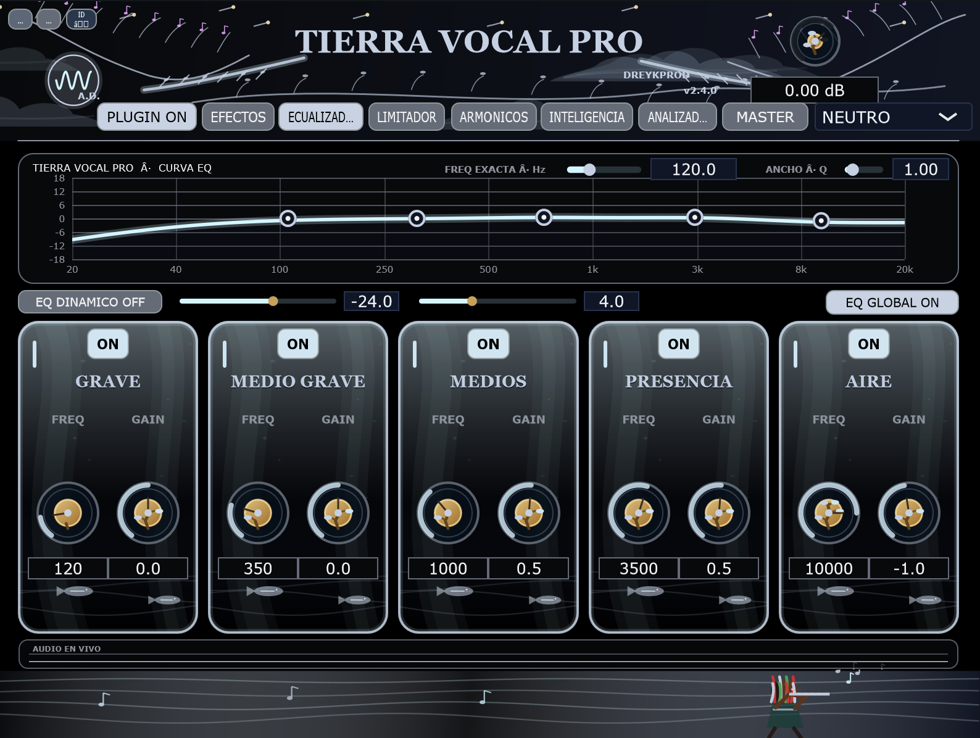Toggle the MEDIO GRAVE band ON switch

pyautogui.click(x=298, y=344)
